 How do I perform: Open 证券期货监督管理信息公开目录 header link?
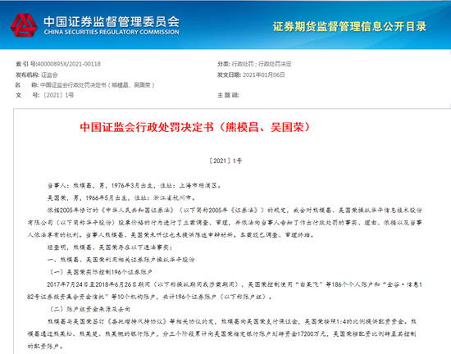pyautogui.click(x=349, y=26)
